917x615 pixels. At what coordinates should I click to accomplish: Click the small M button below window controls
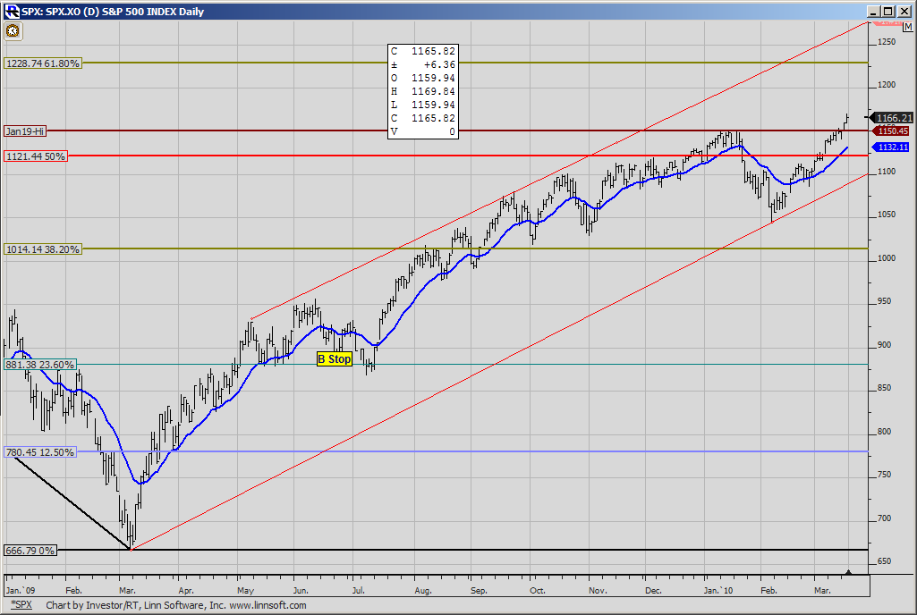907,28
